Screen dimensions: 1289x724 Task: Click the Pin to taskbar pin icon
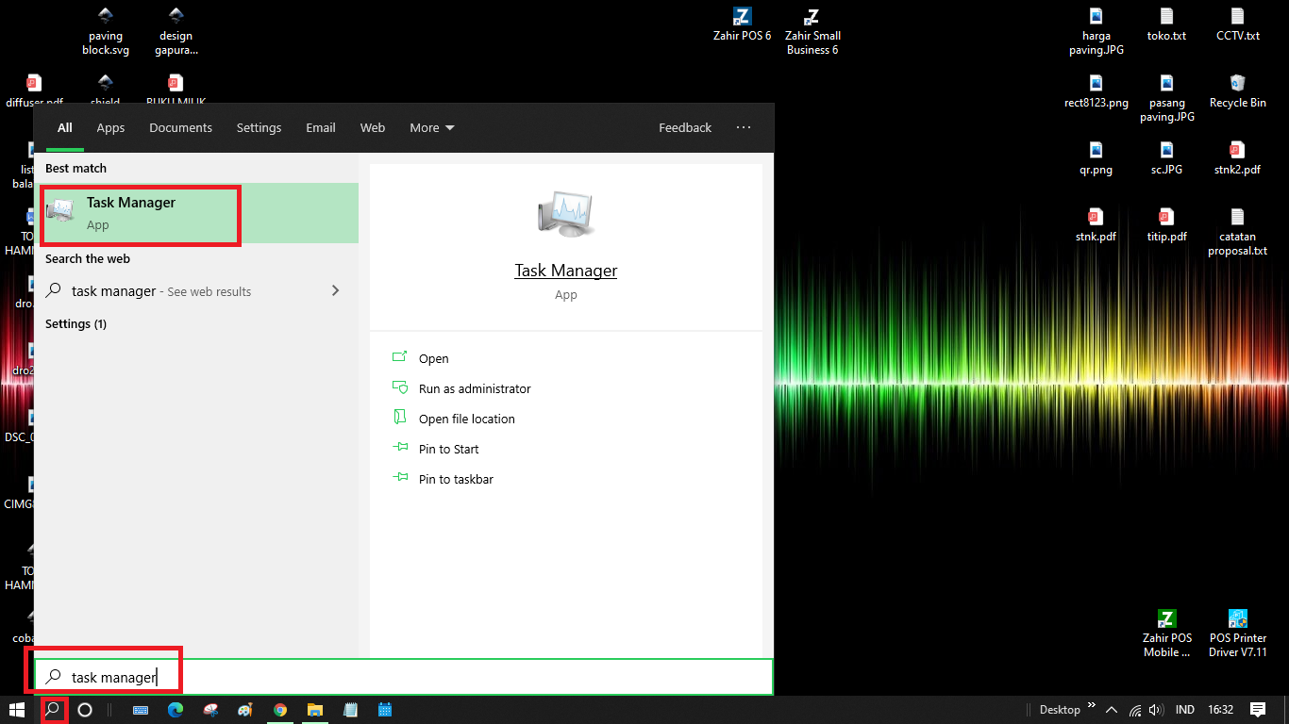coord(399,479)
